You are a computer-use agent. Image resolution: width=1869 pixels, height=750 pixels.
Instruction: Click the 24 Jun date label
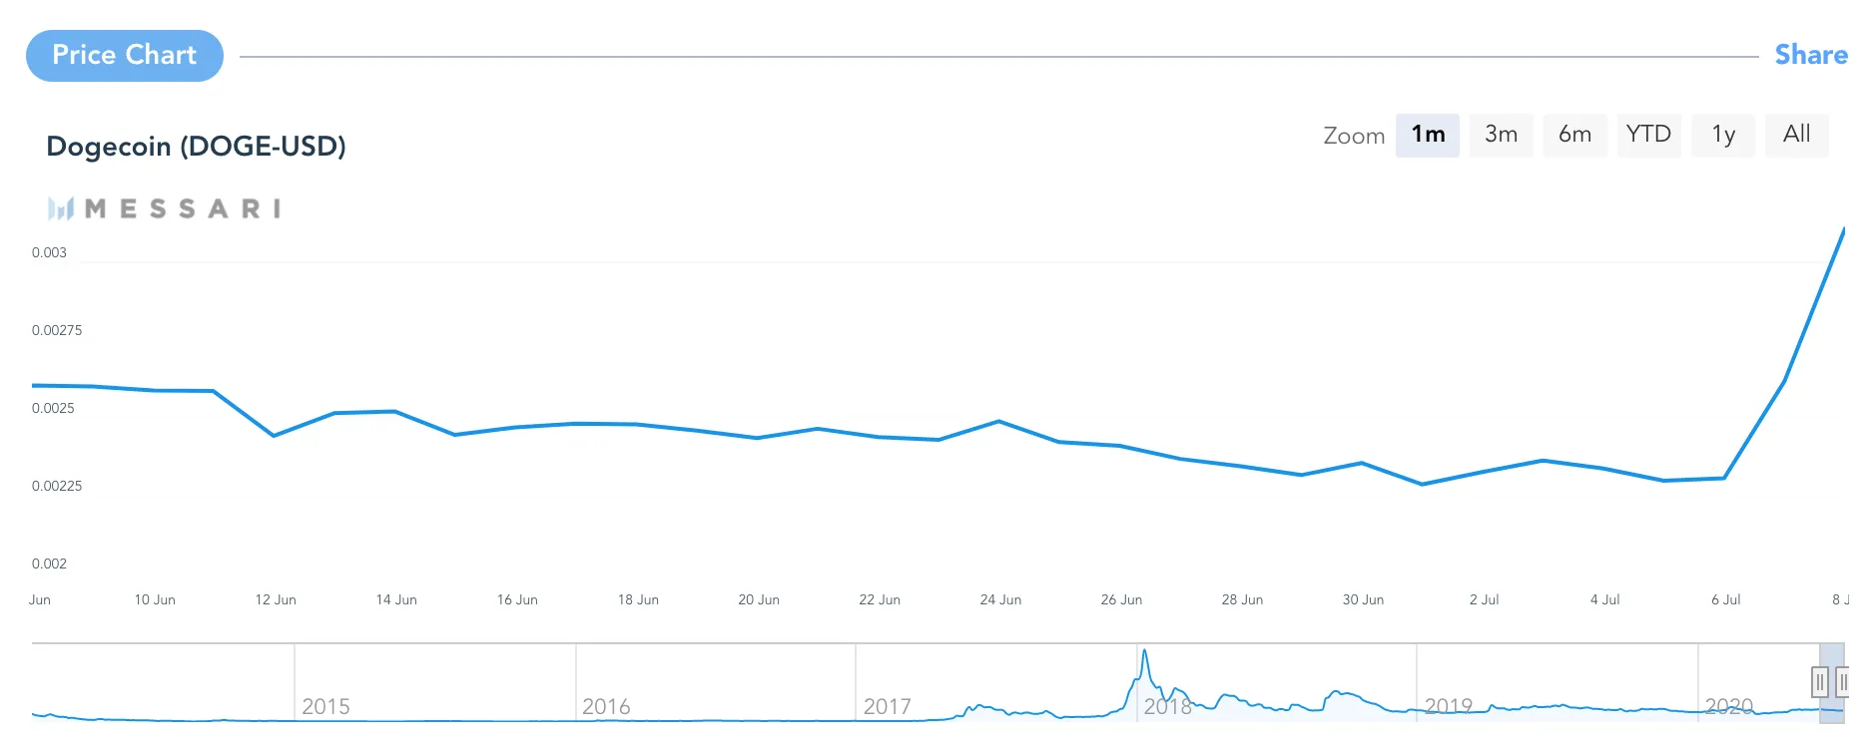[x=1000, y=599]
